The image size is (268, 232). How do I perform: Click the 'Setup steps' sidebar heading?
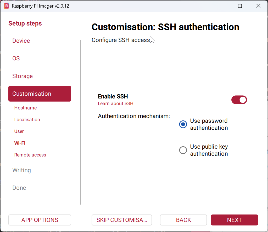(x=25, y=23)
